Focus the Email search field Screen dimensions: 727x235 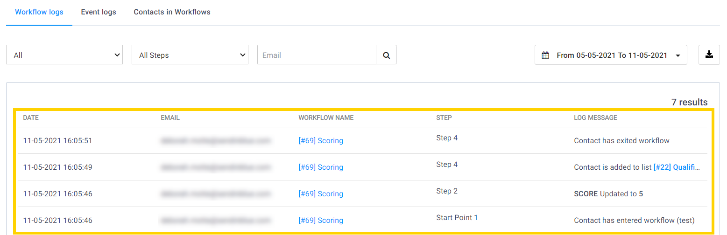317,55
